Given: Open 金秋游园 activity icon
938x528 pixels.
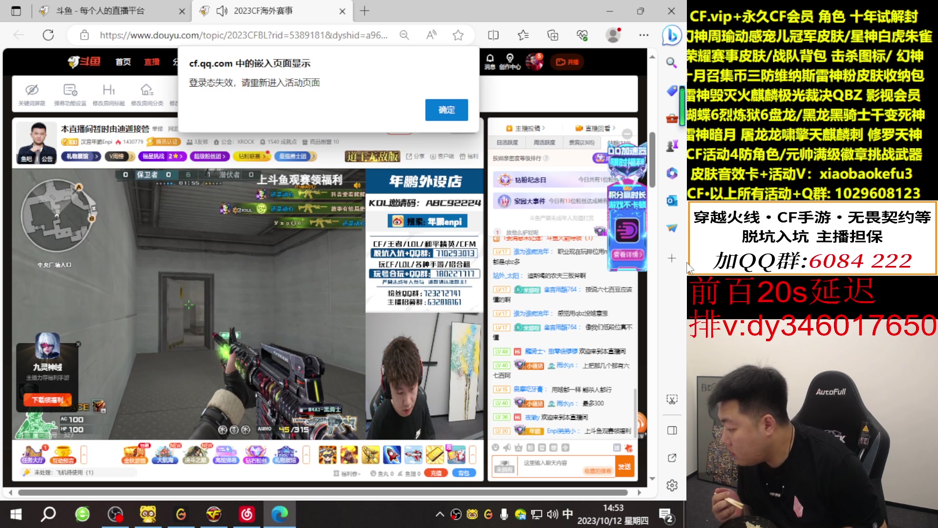Looking at the screenshot, I should coord(134,455).
